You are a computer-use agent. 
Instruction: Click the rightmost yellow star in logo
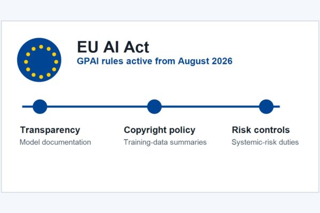[x=56, y=62]
